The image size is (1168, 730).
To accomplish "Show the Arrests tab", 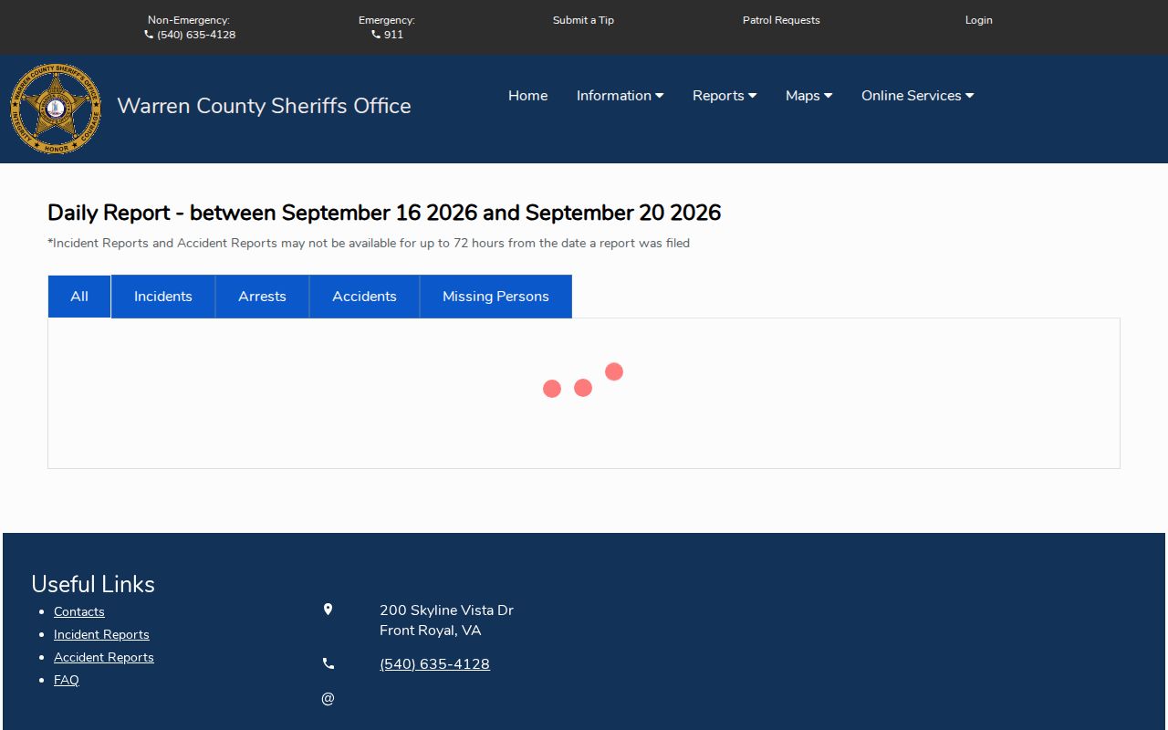I will point(262,297).
